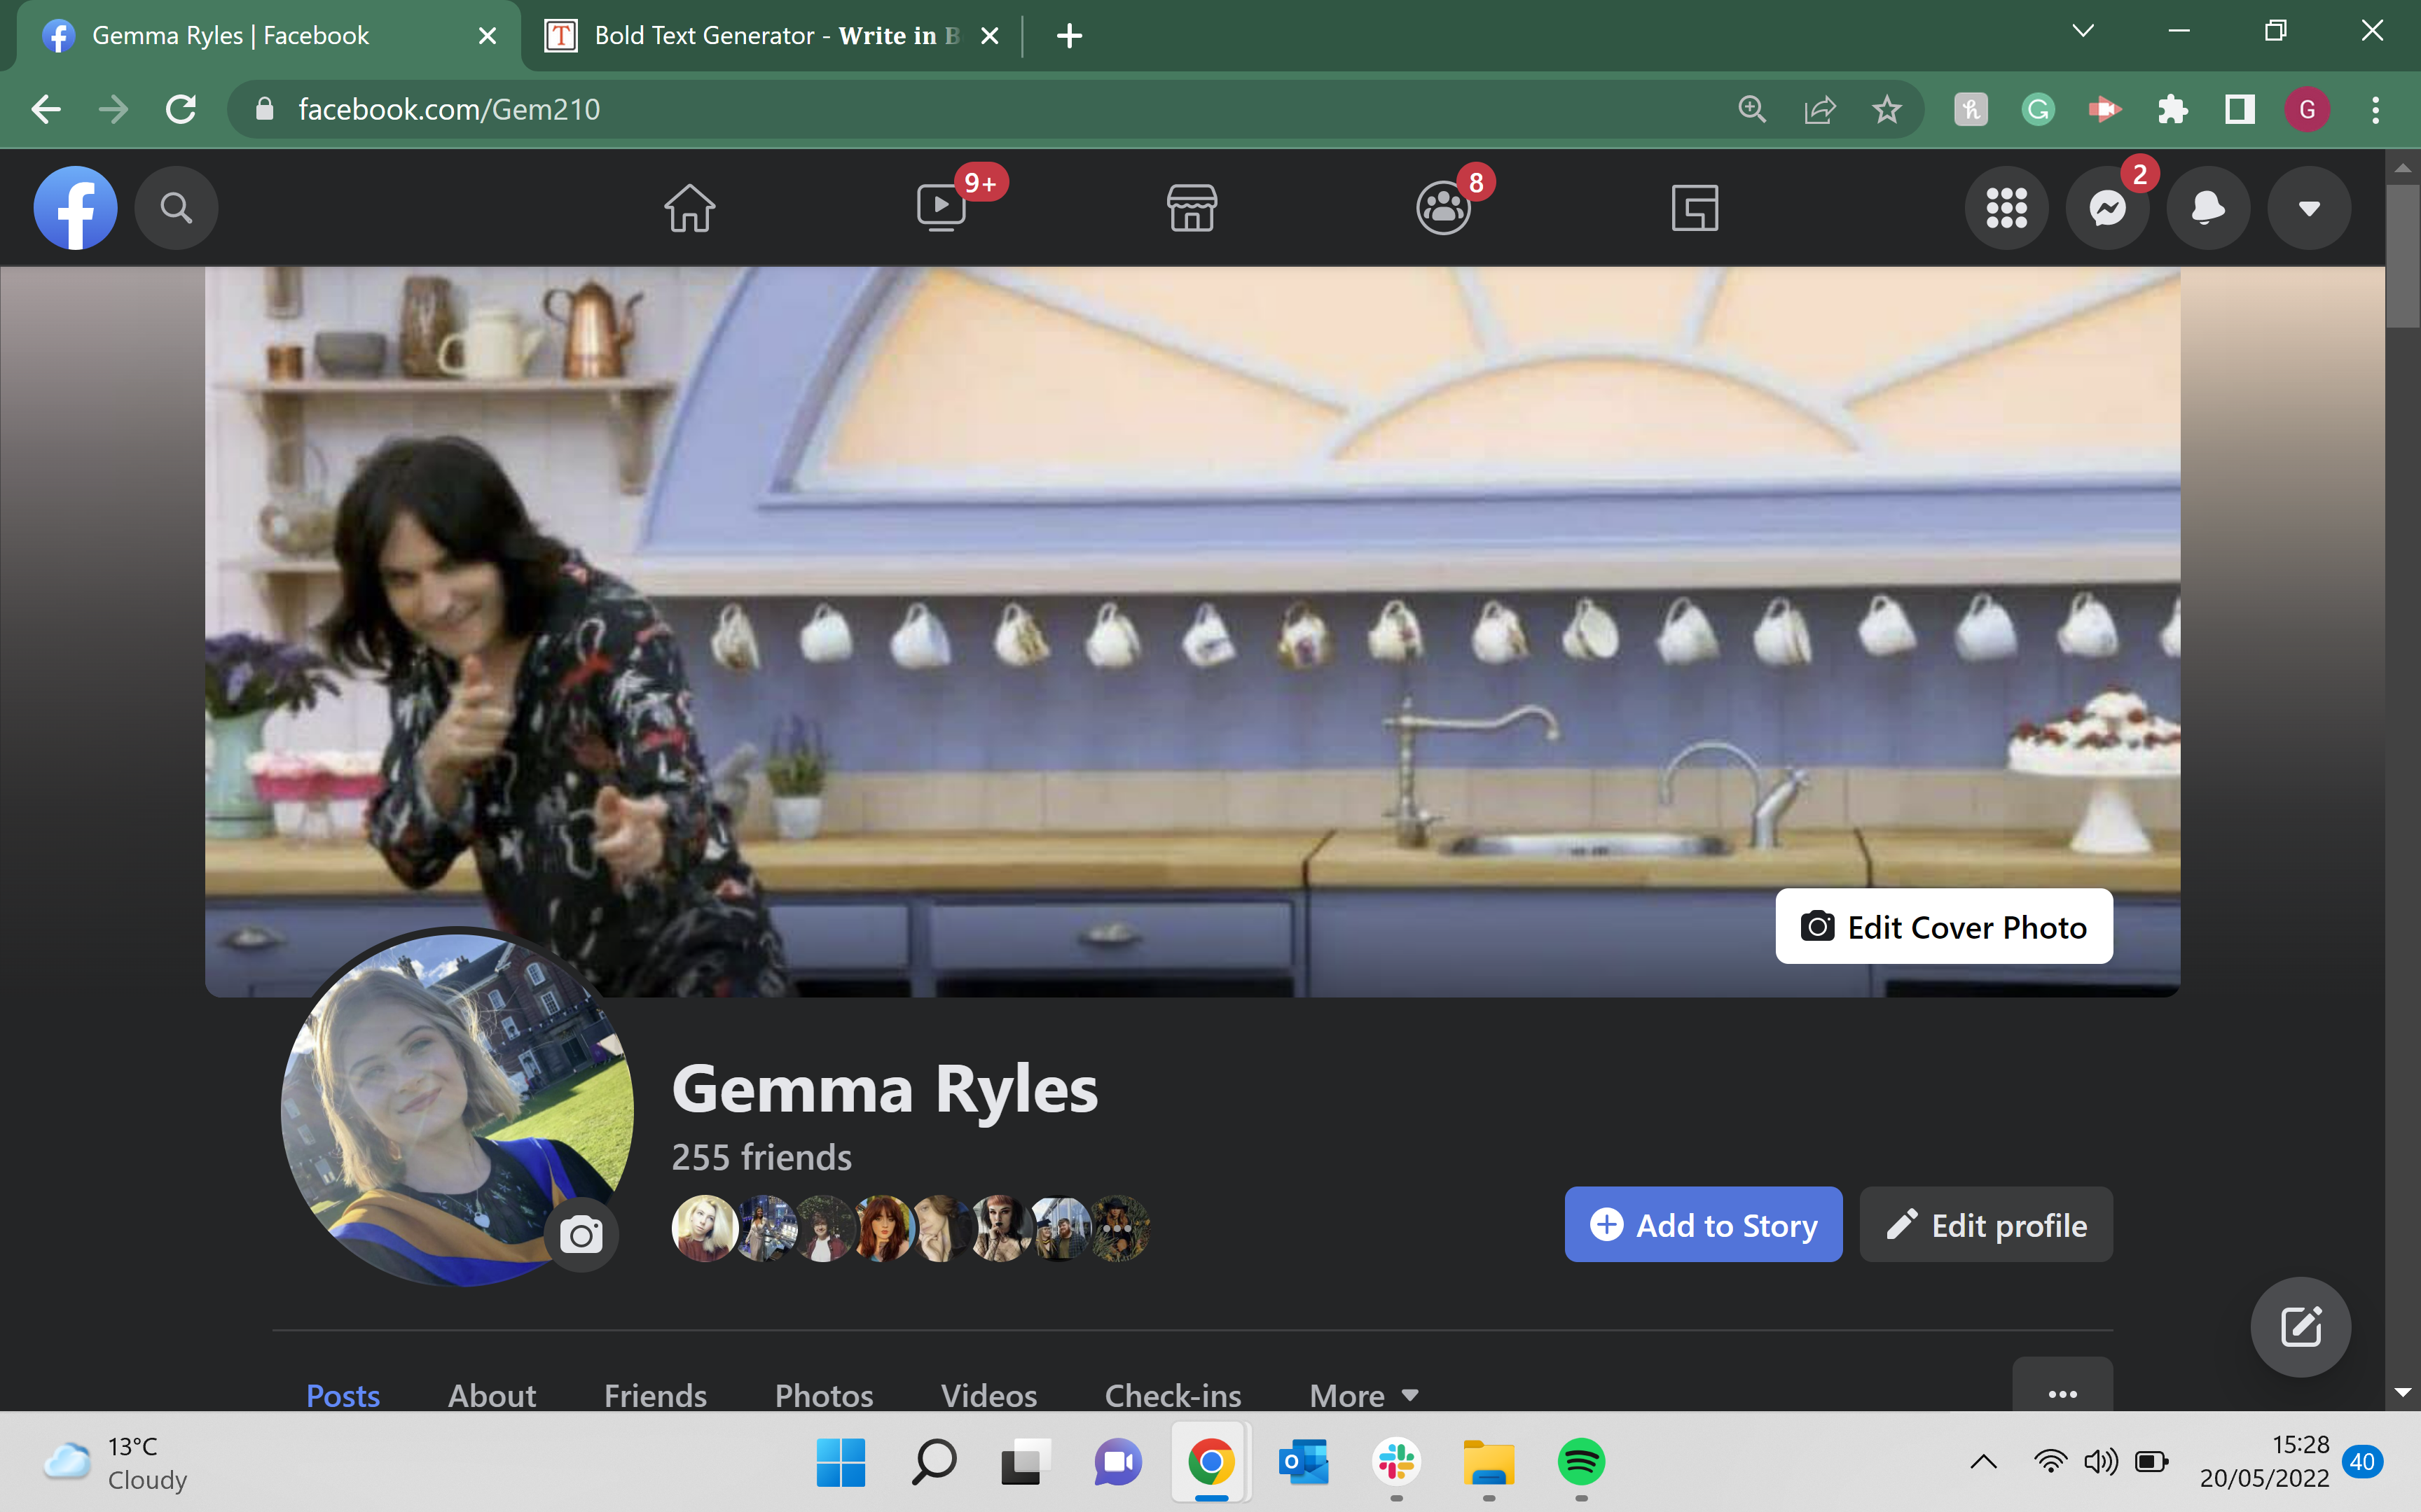Open Outlook from the taskbar
Screen dimensions: 2421x1512
pos(1304,1463)
